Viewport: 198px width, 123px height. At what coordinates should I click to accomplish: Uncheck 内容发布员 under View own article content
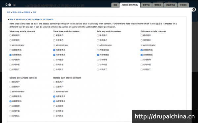[54, 50]
